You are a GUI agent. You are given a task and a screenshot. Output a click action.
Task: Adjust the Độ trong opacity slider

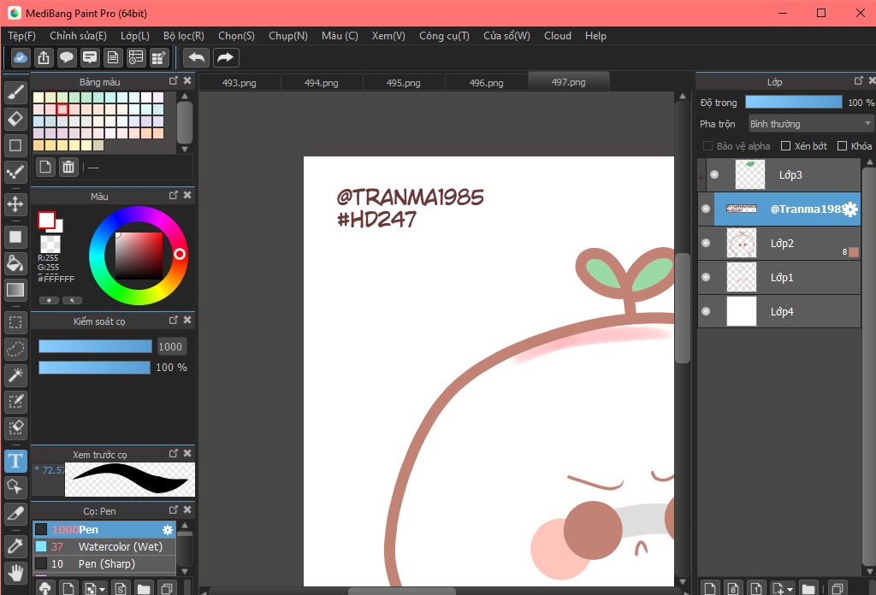click(793, 102)
